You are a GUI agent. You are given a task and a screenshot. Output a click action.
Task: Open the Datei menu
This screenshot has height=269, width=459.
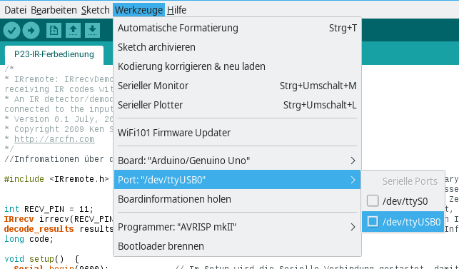click(15, 10)
